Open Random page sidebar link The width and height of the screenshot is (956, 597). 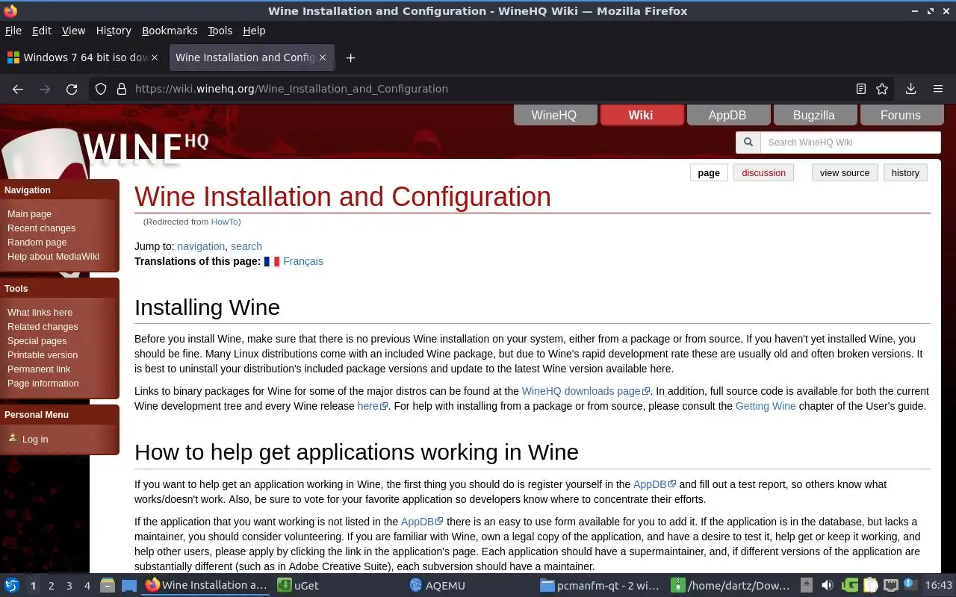(x=37, y=243)
